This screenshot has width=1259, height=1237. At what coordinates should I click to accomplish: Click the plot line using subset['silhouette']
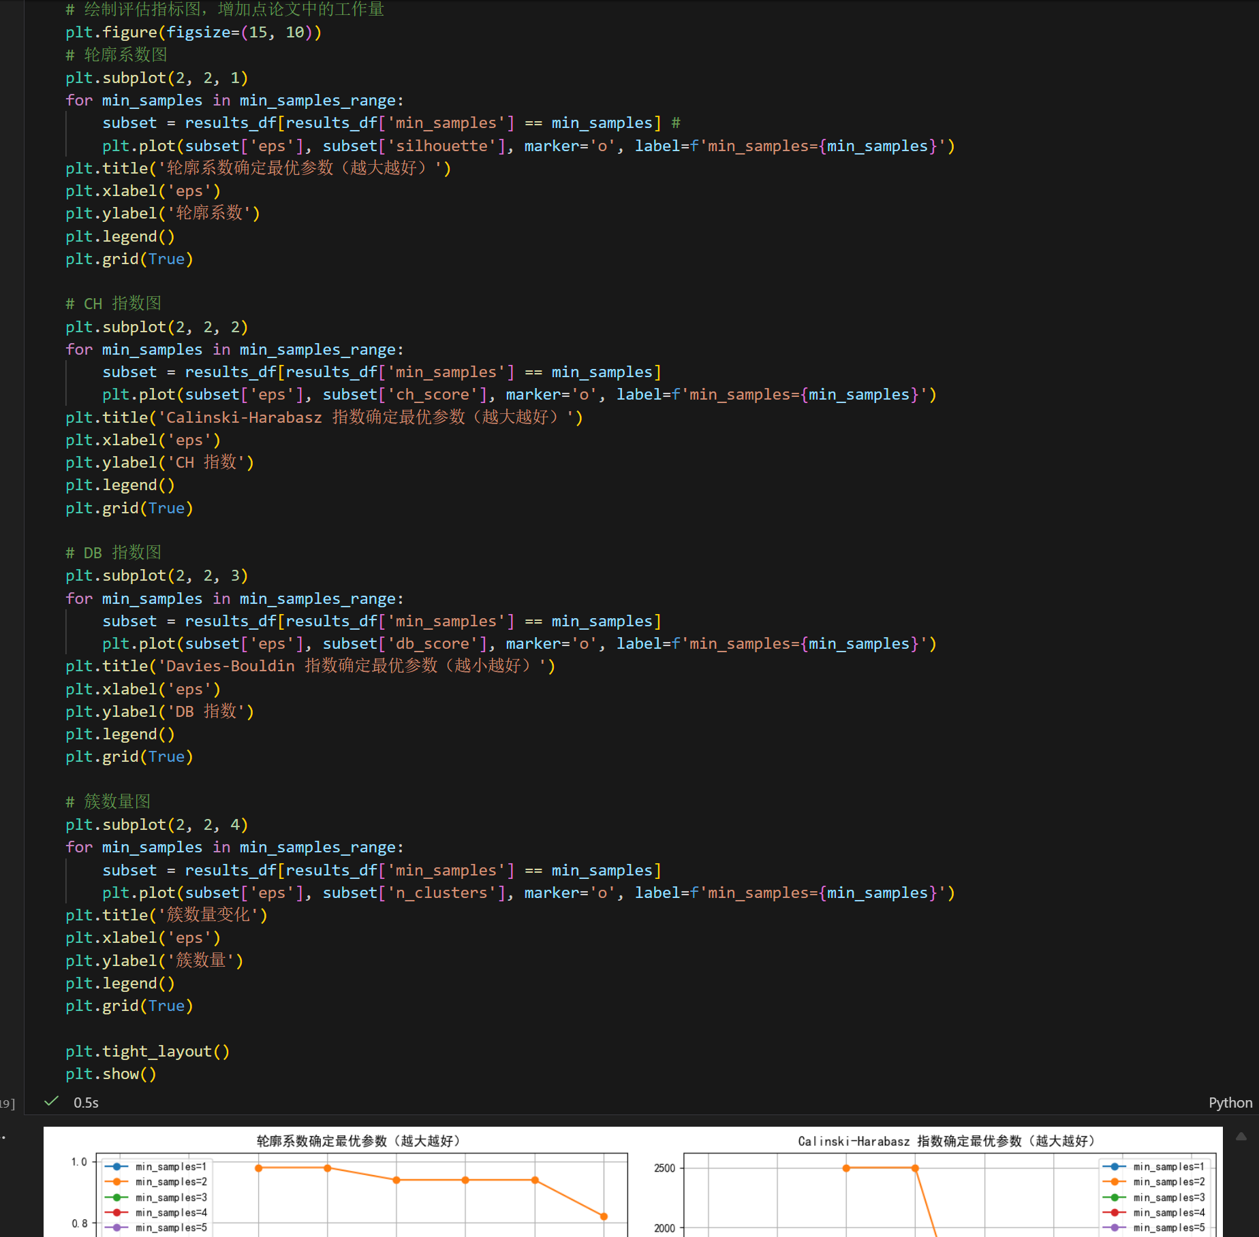pyautogui.click(x=529, y=146)
